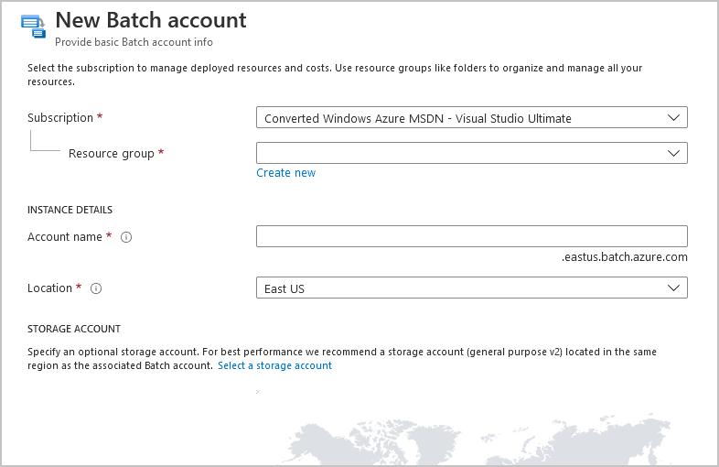Click the Select a storage account link
719x467 pixels.
click(274, 365)
